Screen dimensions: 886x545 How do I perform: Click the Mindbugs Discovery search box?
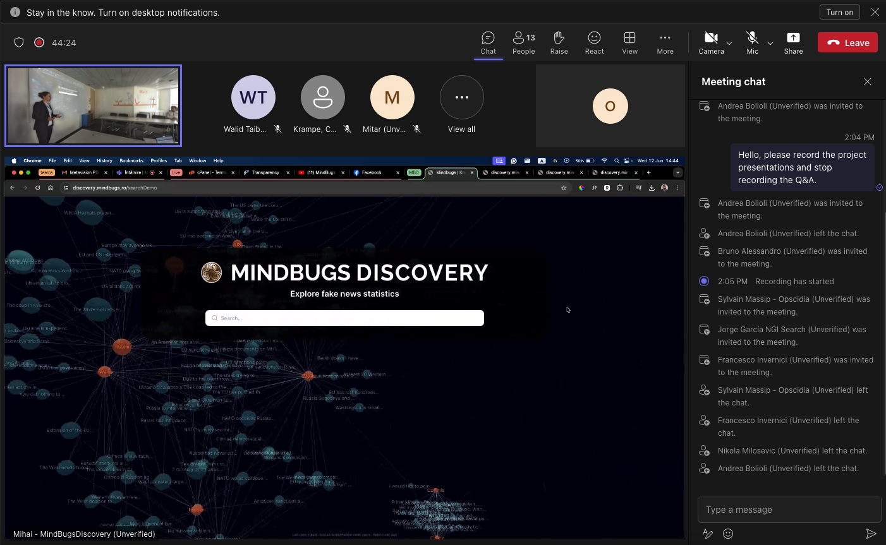click(344, 318)
